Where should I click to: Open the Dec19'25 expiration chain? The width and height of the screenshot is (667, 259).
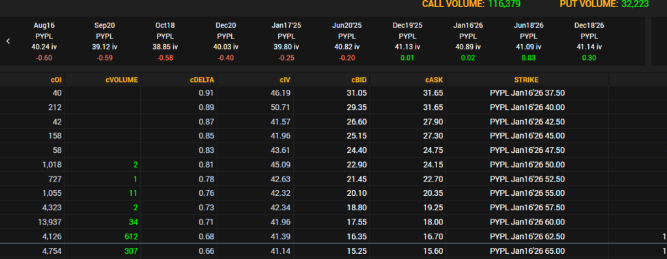(x=408, y=41)
